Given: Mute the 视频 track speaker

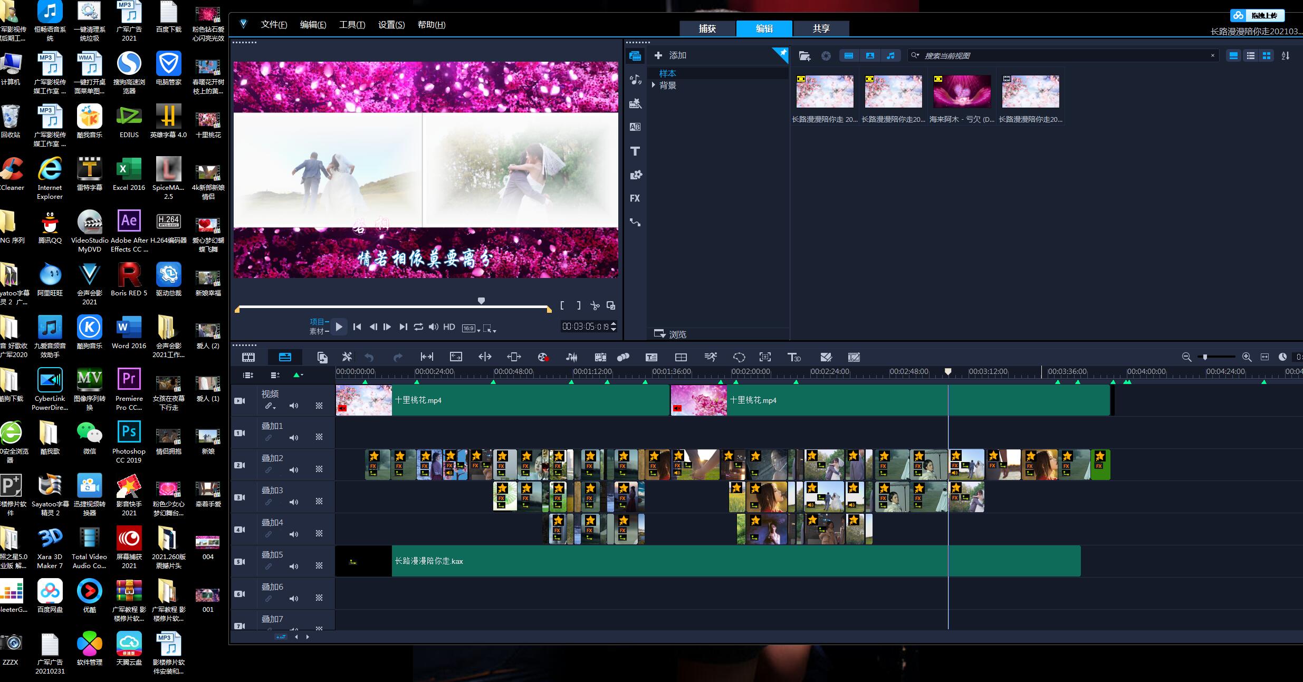Looking at the screenshot, I should [x=294, y=406].
